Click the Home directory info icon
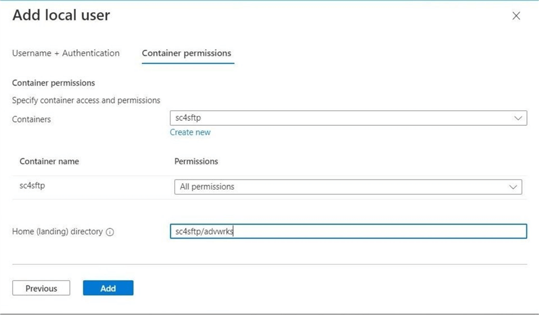539x315 pixels. [110, 232]
